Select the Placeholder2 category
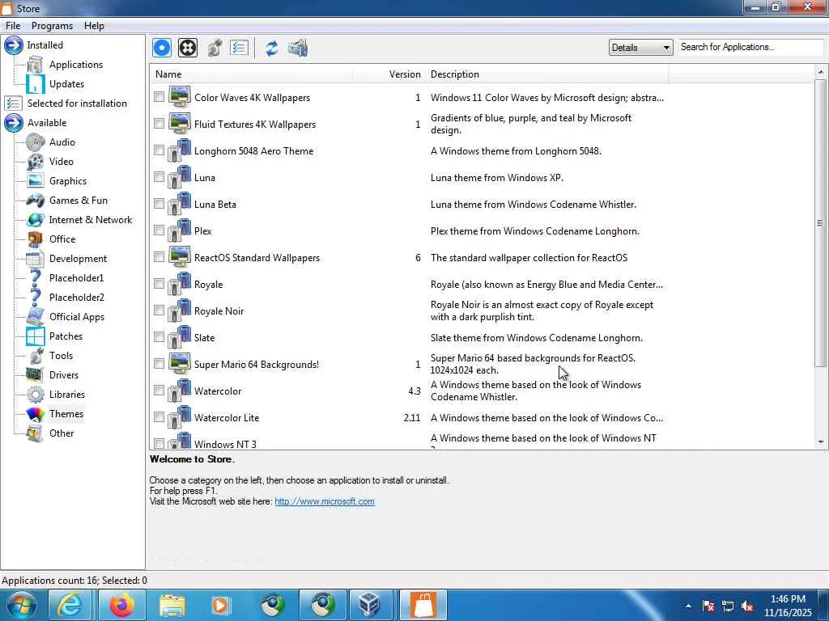This screenshot has height=621, width=829. pos(77,298)
